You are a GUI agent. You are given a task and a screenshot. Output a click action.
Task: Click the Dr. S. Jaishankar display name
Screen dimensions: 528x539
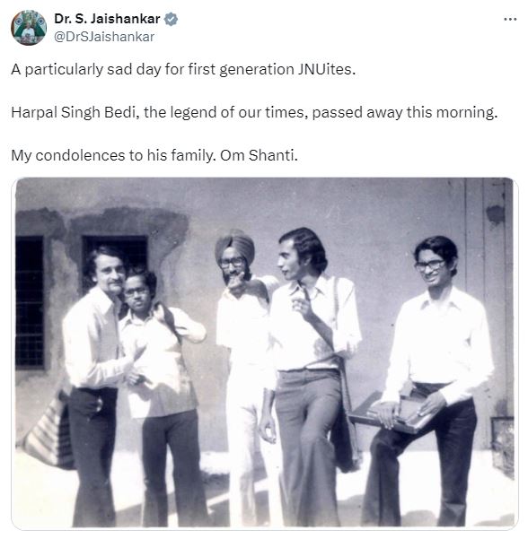pos(107,19)
